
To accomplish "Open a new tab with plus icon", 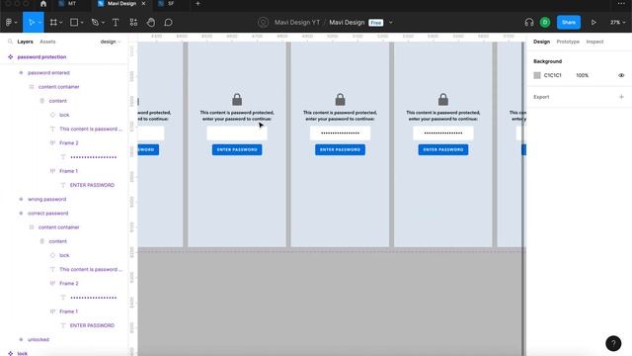I will click(197, 4).
